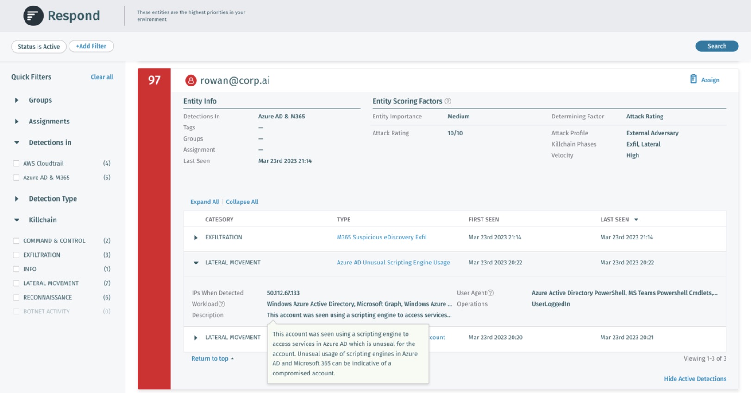Click the CATEGORY column header
751x393 pixels.
click(x=219, y=220)
